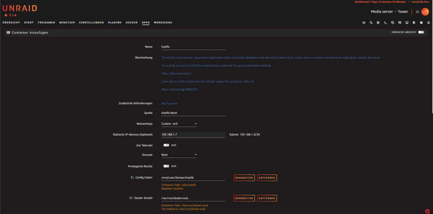The image size is (433, 214).
Task: Open the file manager icon
Action: [393, 22]
